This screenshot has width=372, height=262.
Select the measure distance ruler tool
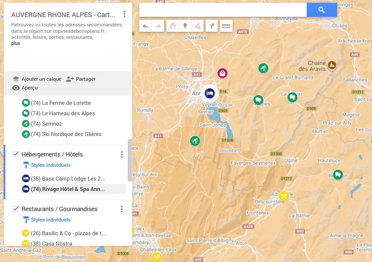226,26
